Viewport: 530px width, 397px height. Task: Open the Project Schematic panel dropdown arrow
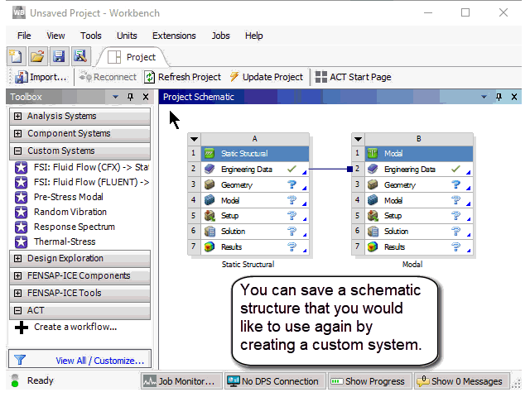click(484, 97)
